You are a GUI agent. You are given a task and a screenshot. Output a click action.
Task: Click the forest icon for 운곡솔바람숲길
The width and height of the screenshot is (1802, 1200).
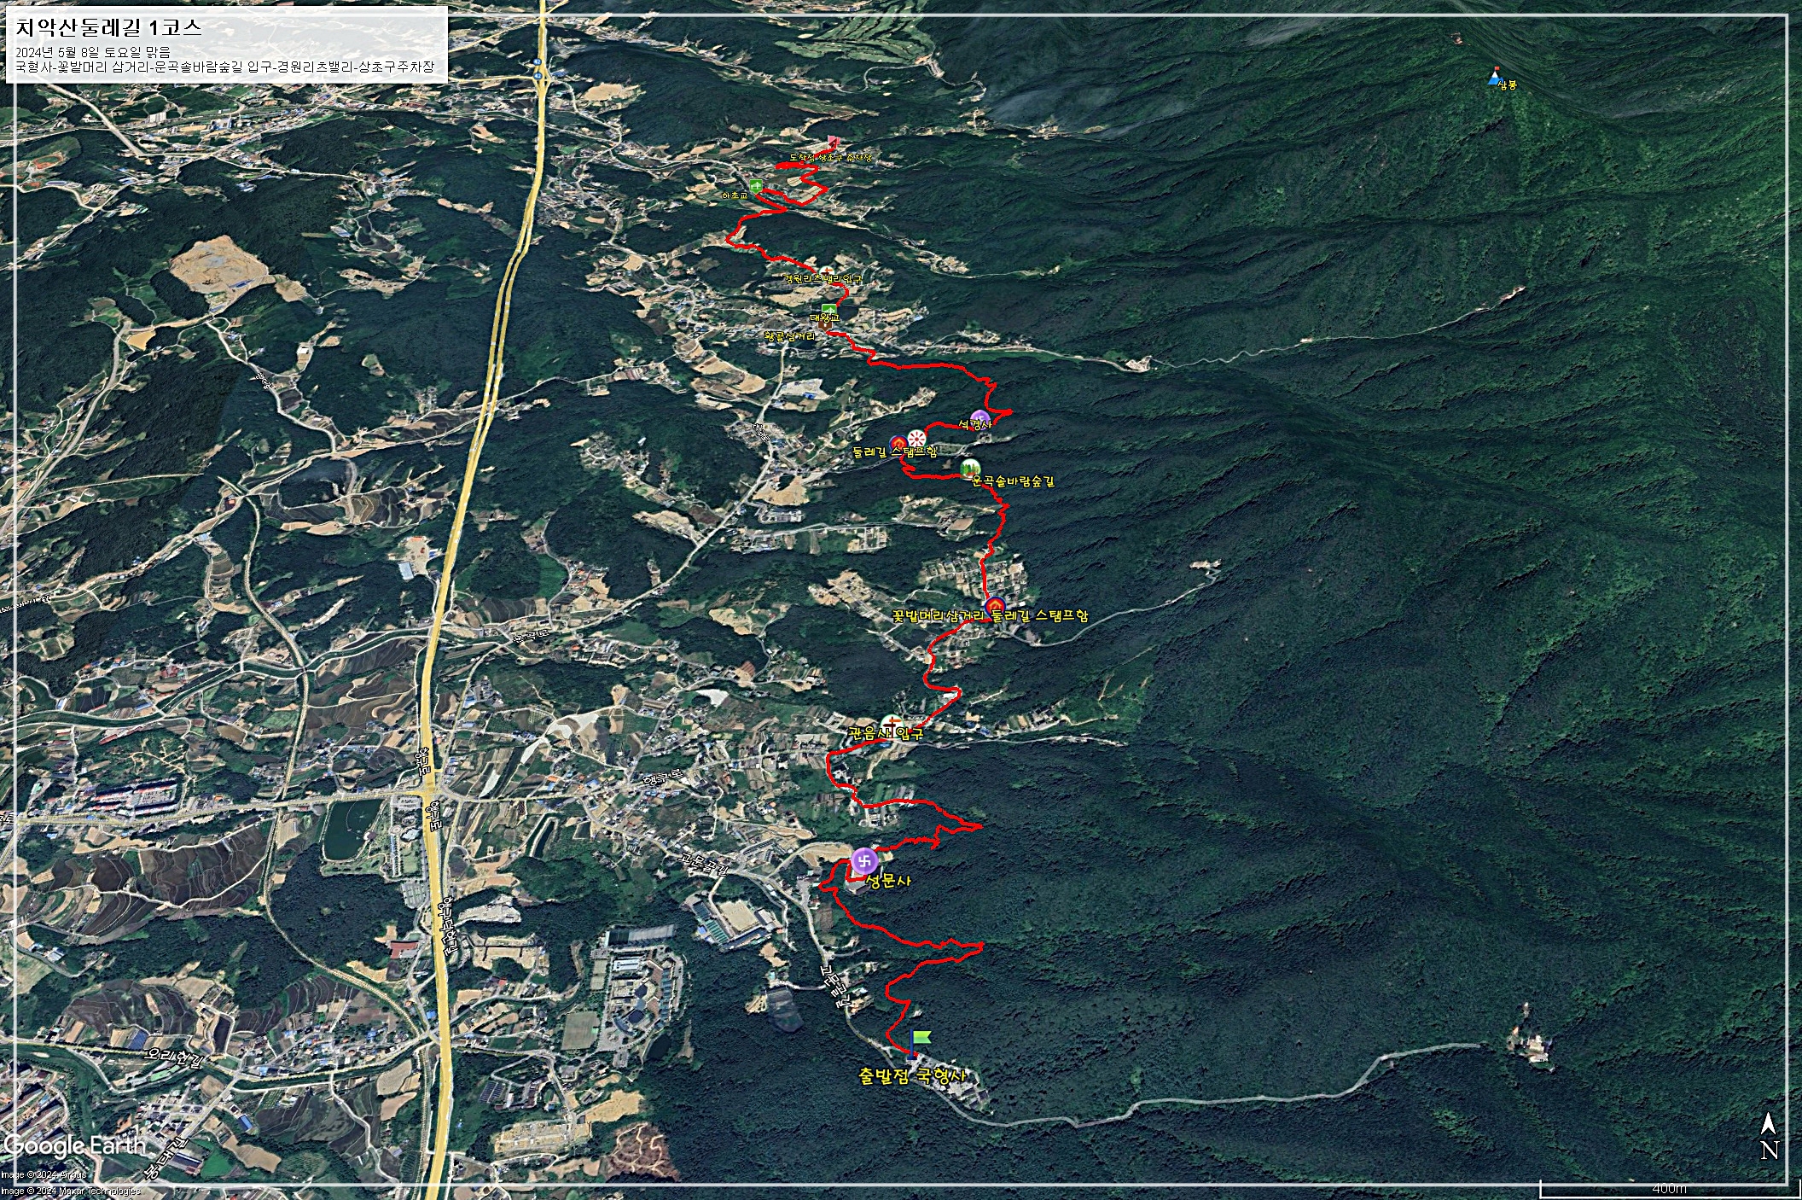(969, 468)
